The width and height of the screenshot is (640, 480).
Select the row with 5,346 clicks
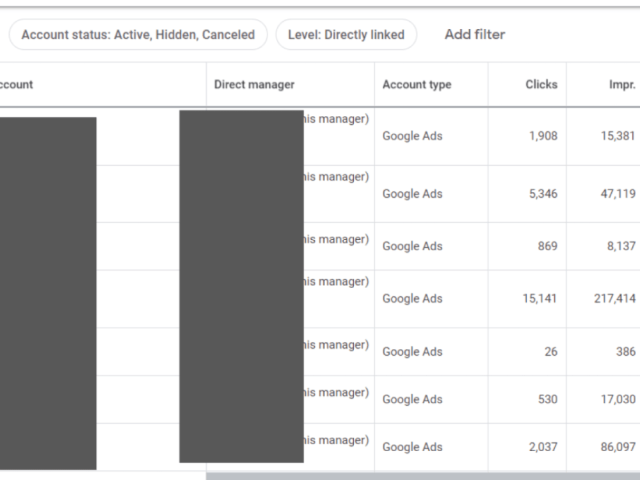click(x=320, y=194)
